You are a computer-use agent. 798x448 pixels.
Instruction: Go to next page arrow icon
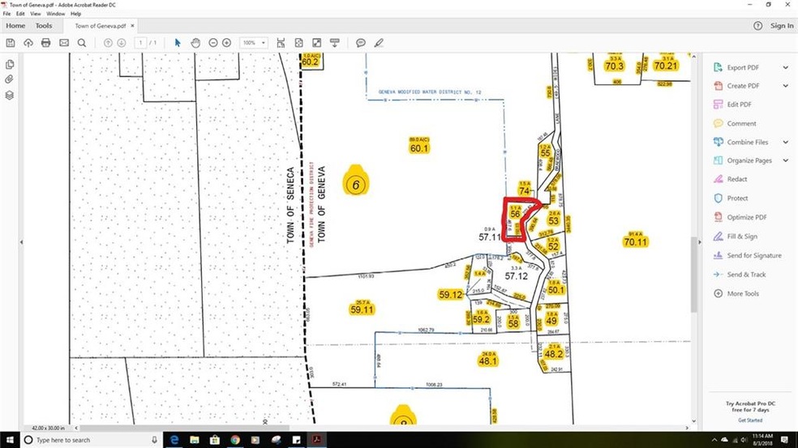(121, 43)
